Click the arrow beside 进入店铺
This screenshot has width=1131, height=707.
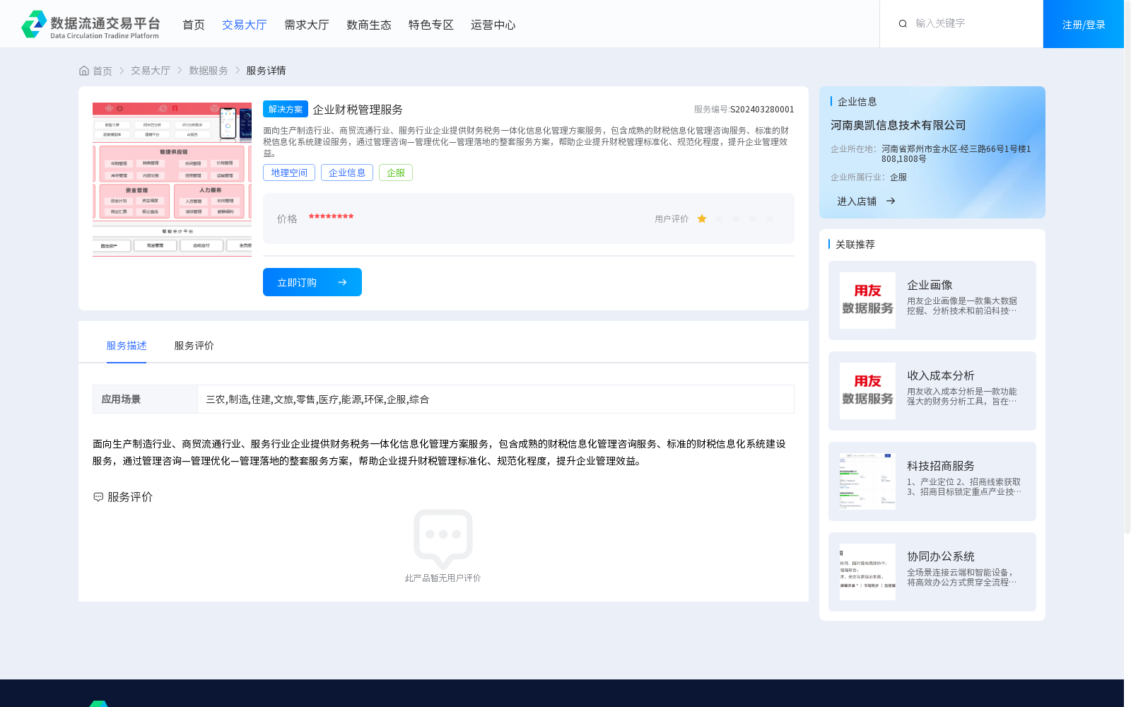click(x=891, y=201)
